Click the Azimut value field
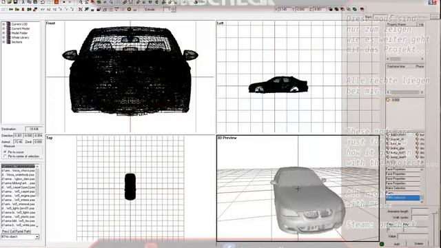The height and width of the screenshot is (248, 441). [x=19, y=142]
